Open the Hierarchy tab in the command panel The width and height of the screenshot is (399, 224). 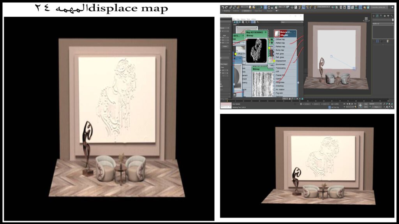tap(381, 16)
